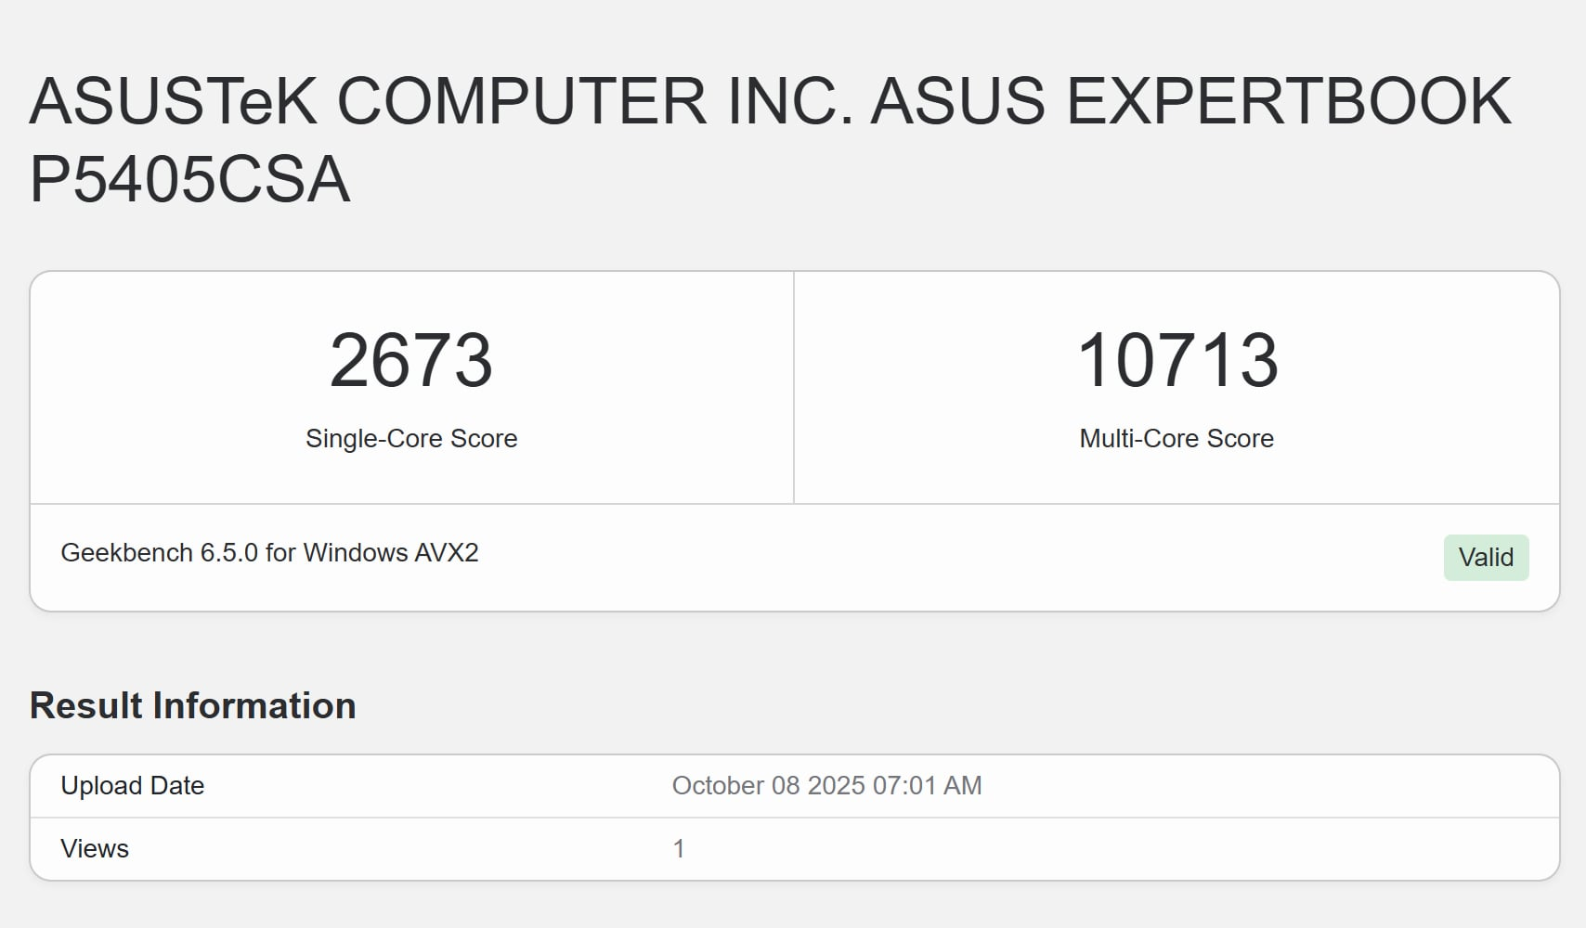This screenshot has height=928, width=1586.
Task: Select the date October 08 2025 07:01 AM
Action: pos(826,785)
